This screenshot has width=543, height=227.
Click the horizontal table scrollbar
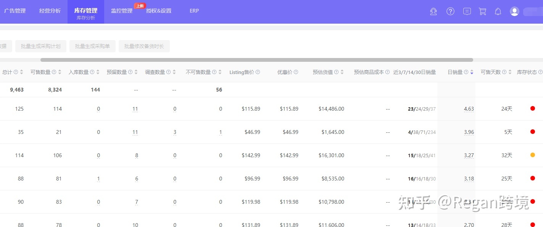coord(256,60)
